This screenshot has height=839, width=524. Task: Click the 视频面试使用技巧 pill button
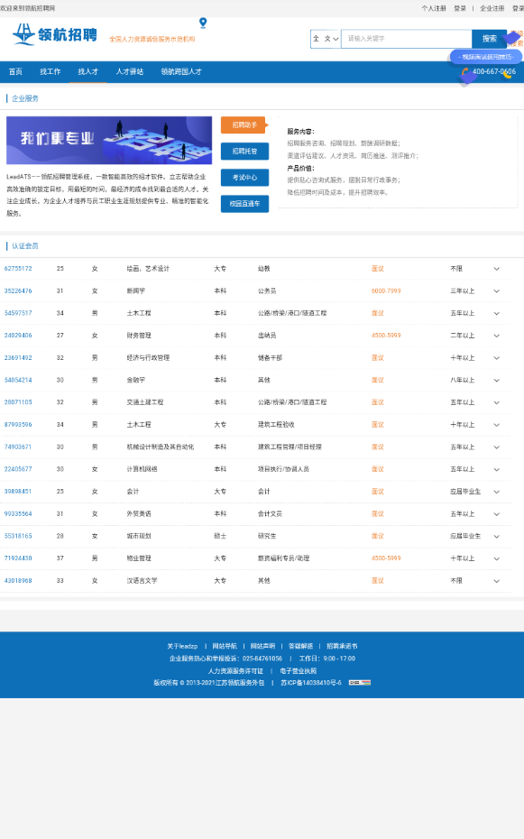click(x=485, y=57)
